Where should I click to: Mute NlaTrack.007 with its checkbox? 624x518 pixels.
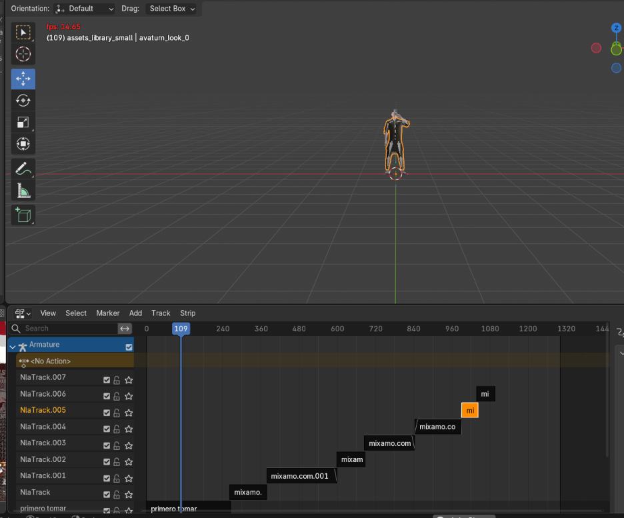pyautogui.click(x=107, y=380)
